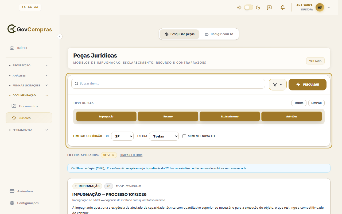Click the Jurídico scales icon in sidebar
This screenshot has width=342, height=214.
[x=14, y=118]
